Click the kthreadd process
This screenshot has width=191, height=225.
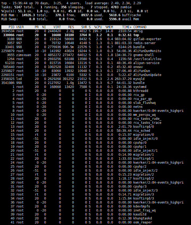(141, 91)
